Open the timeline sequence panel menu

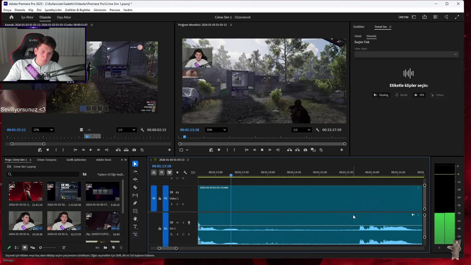coord(188,160)
